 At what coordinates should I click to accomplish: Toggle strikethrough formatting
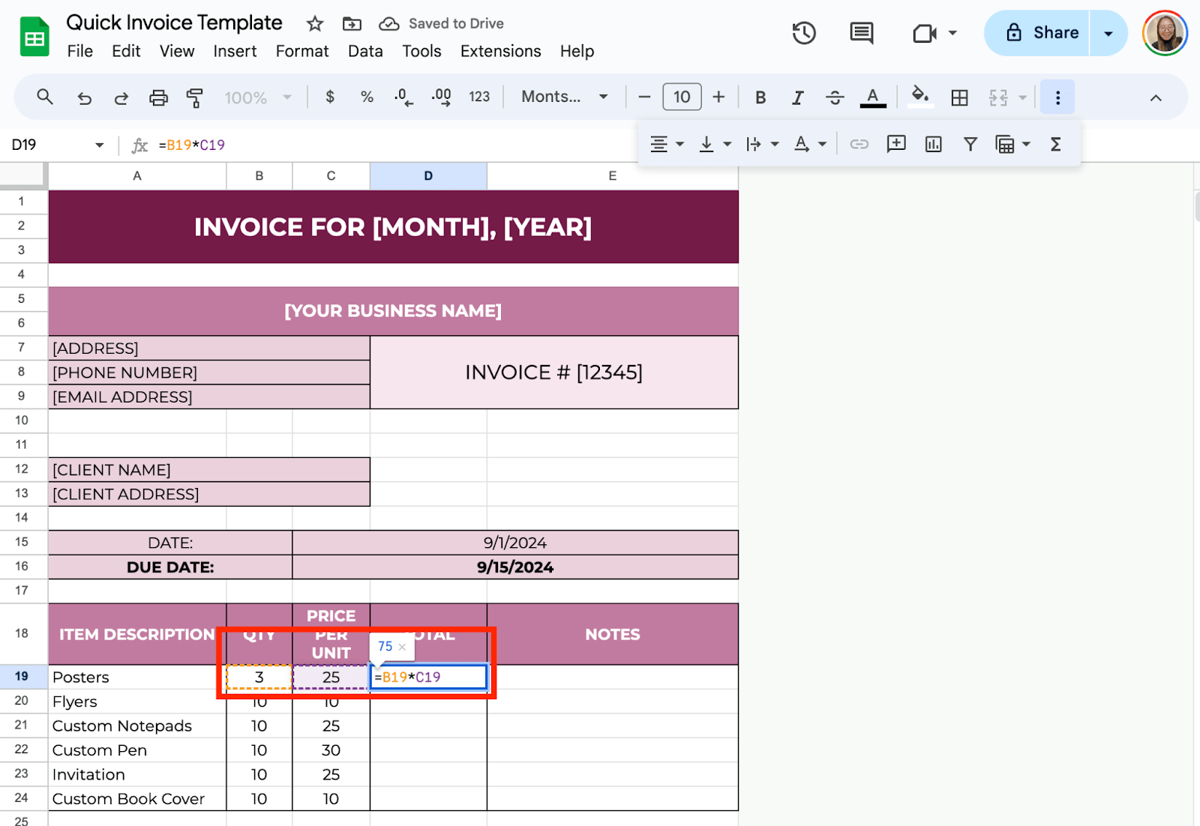tap(835, 97)
